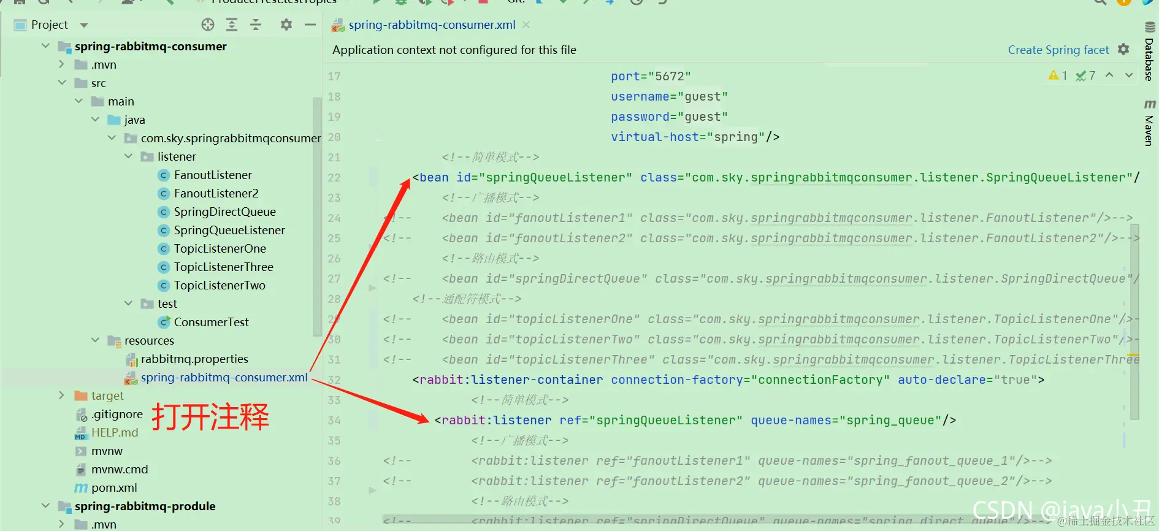Click the Collapse All icon in Project panel

[x=256, y=25]
